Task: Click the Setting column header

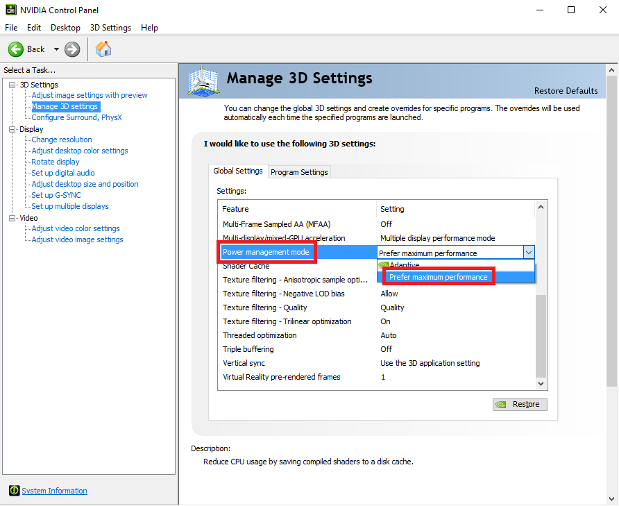Action: click(456, 209)
